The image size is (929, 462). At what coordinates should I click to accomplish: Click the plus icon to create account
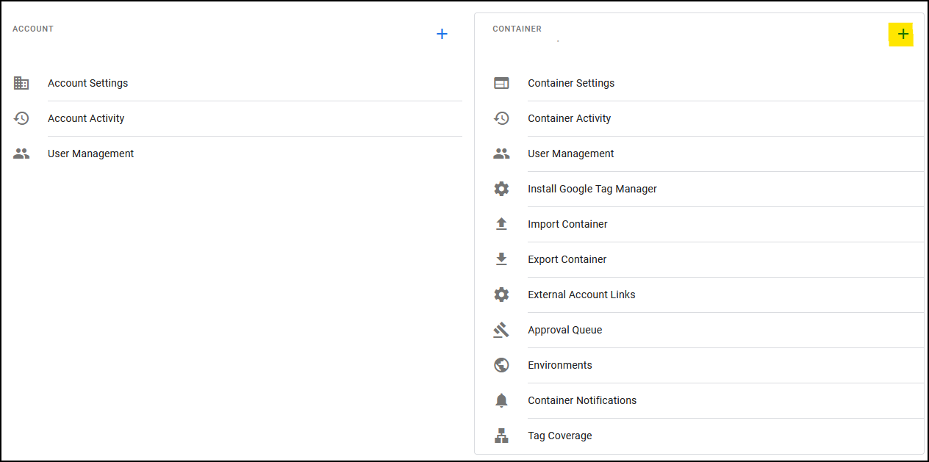(442, 35)
